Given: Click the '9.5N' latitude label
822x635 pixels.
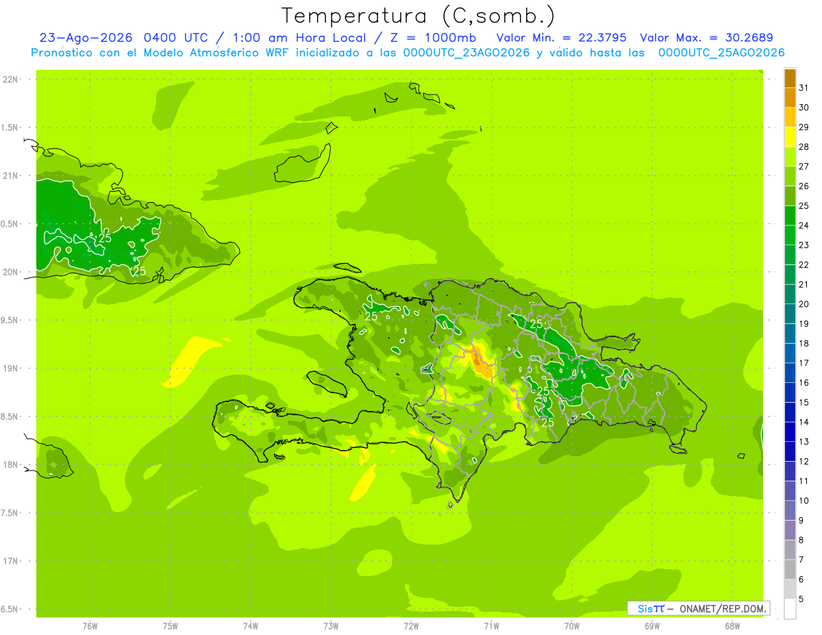Looking at the screenshot, I should 10,321.
